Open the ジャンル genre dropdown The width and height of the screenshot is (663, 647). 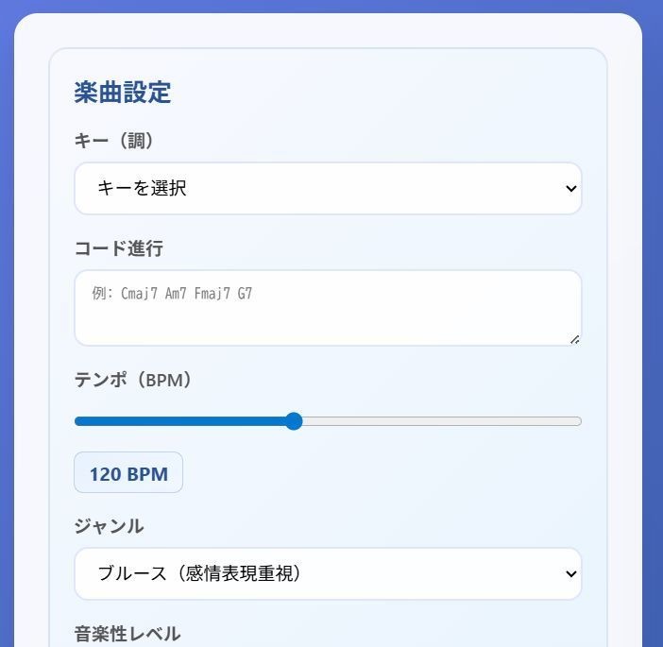tap(327, 573)
